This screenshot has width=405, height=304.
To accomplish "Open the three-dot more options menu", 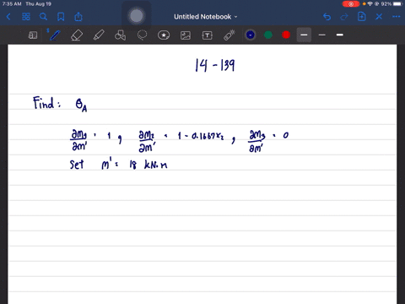I will [x=397, y=17].
